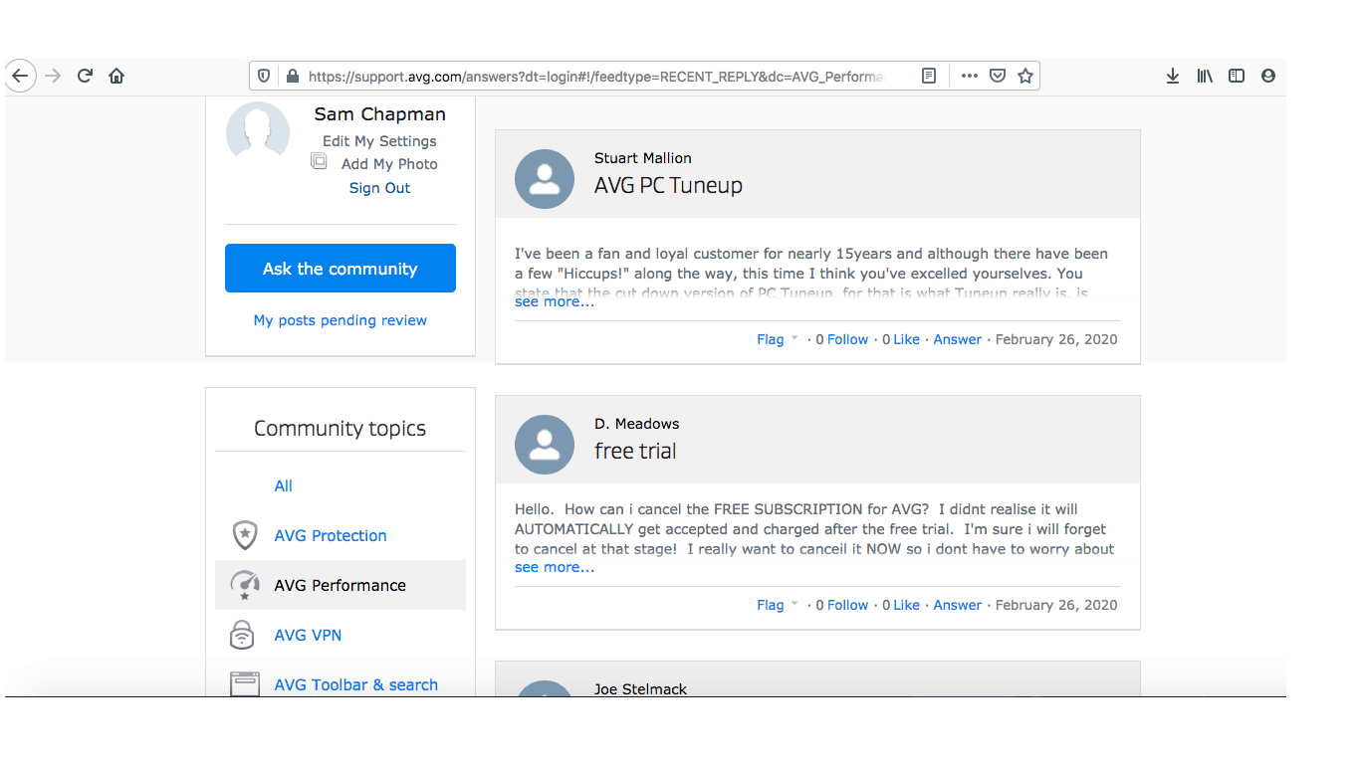Image resolution: width=1360 pixels, height=764 pixels.
Task: Save page to Pocket
Action: pyautogui.click(x=997, y=76)
